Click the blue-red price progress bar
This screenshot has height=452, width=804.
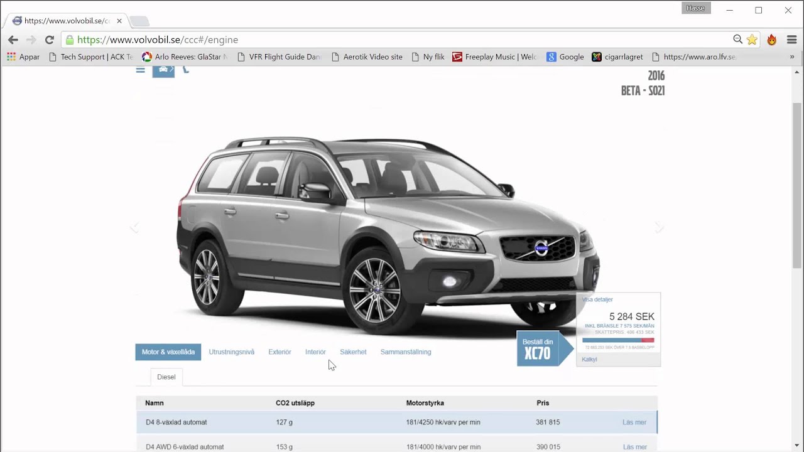click(x=619, y=340)
